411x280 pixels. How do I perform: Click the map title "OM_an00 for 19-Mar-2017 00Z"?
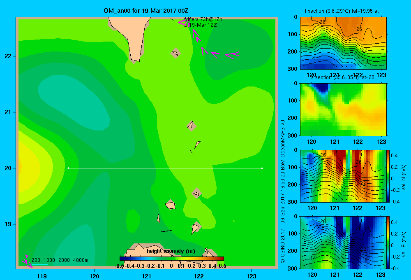coord(146,11)
